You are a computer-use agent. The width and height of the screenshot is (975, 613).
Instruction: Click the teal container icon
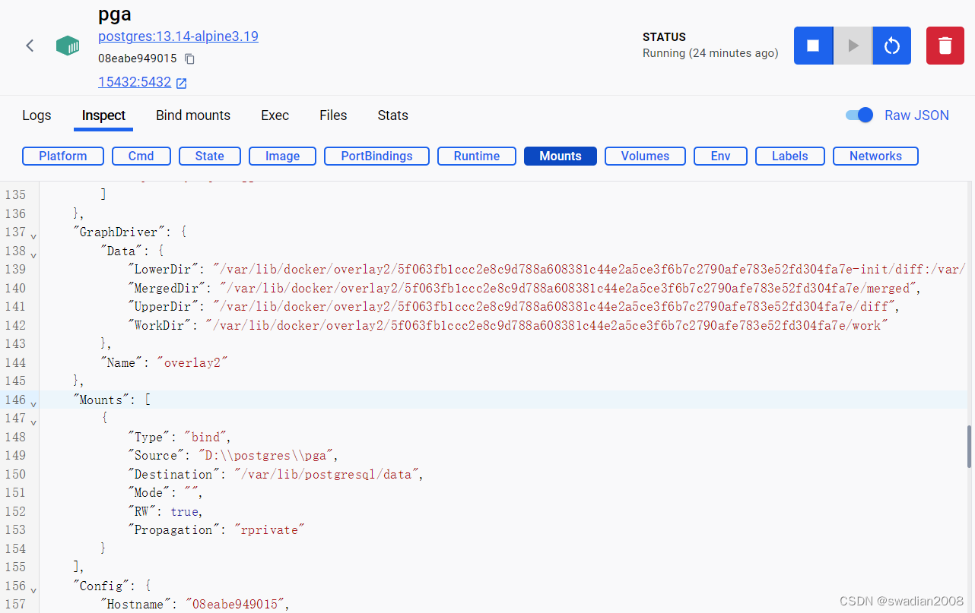coord(68,46)
